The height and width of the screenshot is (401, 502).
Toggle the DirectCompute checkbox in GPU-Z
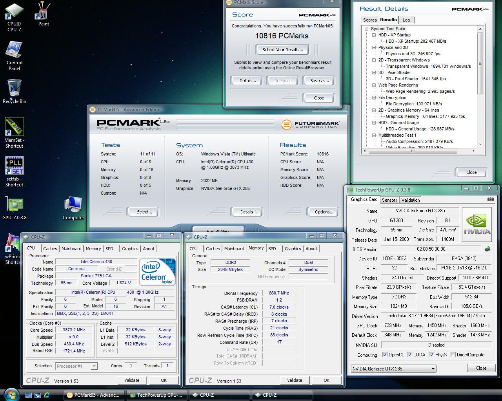453,355
